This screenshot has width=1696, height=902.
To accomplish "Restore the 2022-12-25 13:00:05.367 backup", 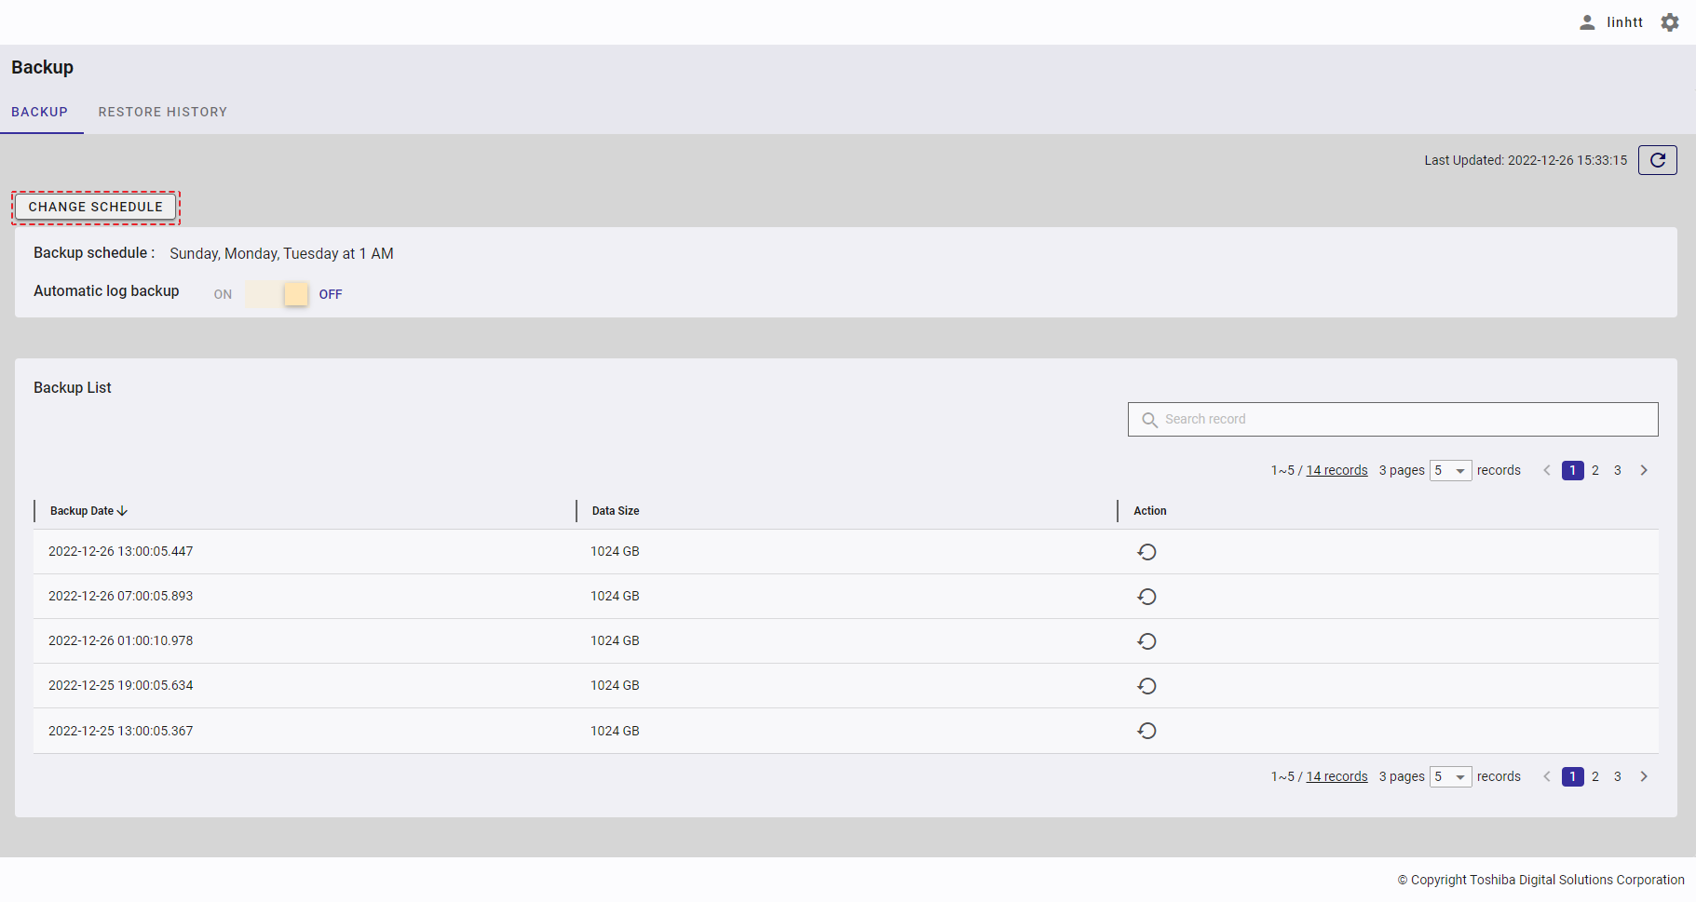I will click(1146, 731).
